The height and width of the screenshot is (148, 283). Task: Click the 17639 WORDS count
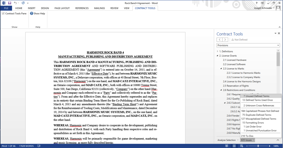(x=26, y=146)
